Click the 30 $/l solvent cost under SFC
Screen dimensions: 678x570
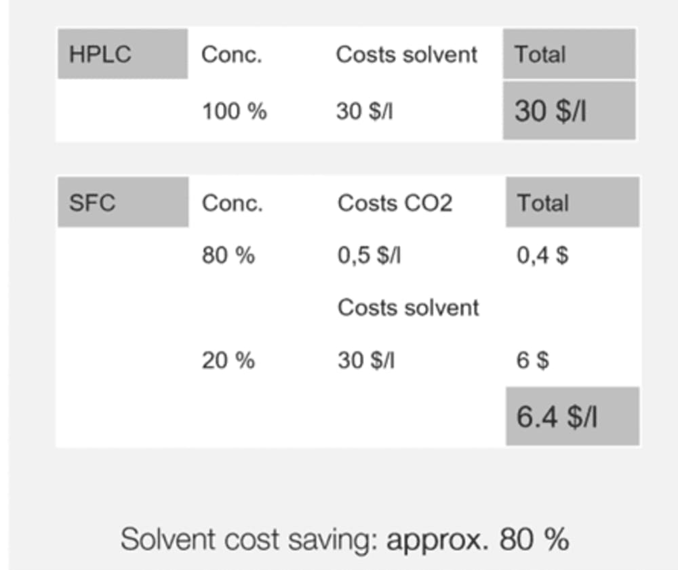click(366, 361)
